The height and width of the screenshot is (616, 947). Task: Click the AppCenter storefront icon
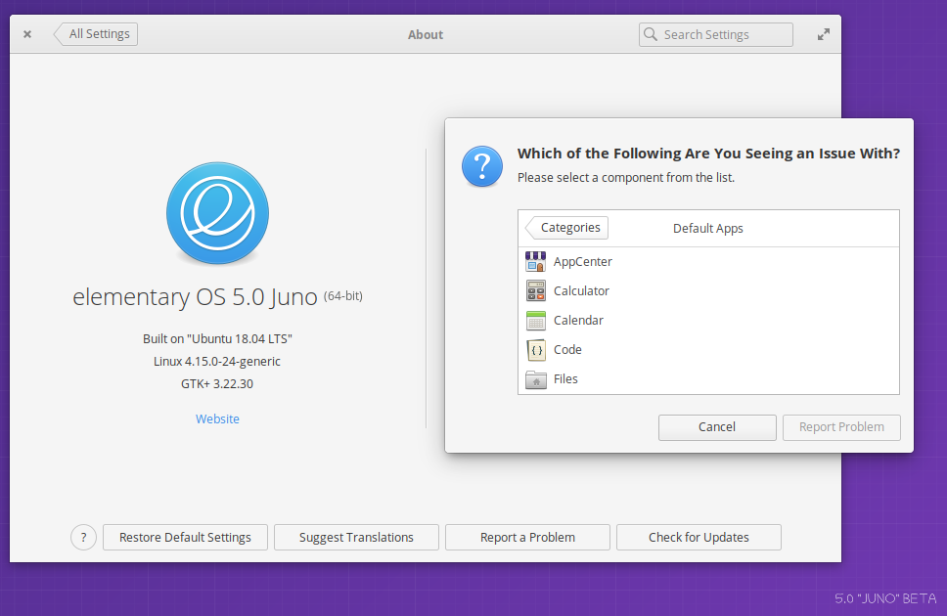tap(535, 261)
